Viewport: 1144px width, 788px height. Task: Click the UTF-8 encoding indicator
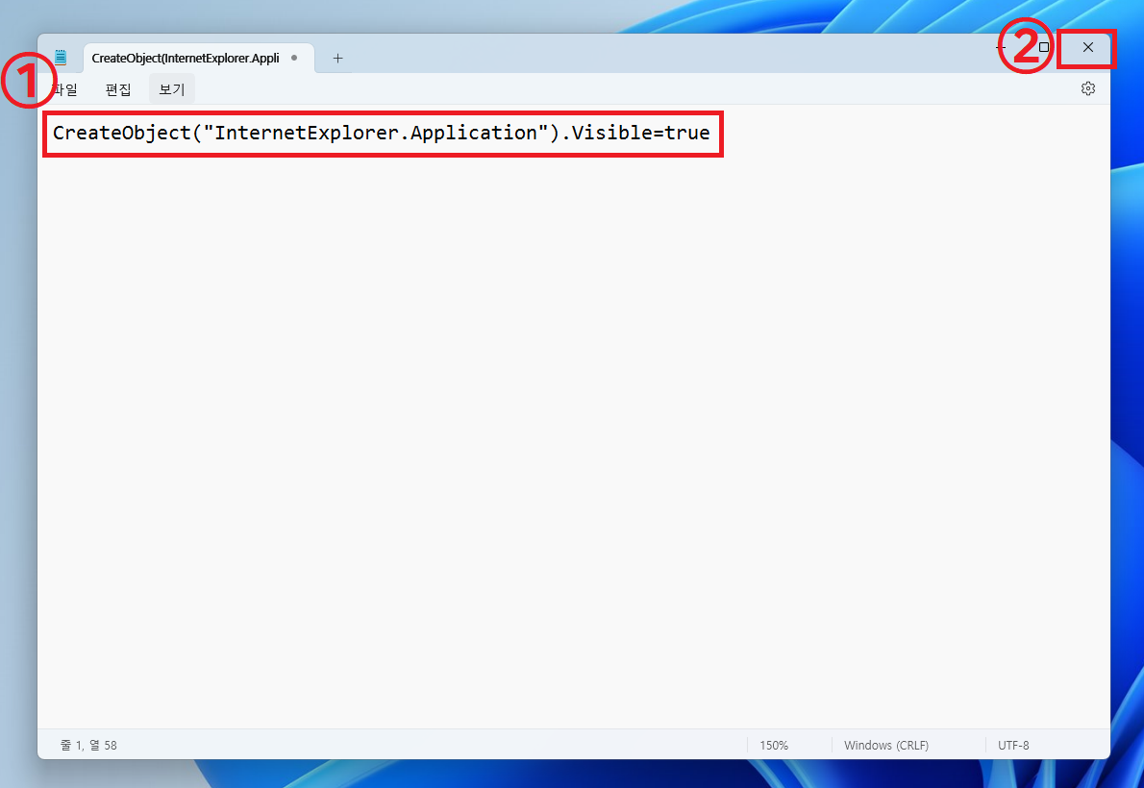[x=1013, y=745]
